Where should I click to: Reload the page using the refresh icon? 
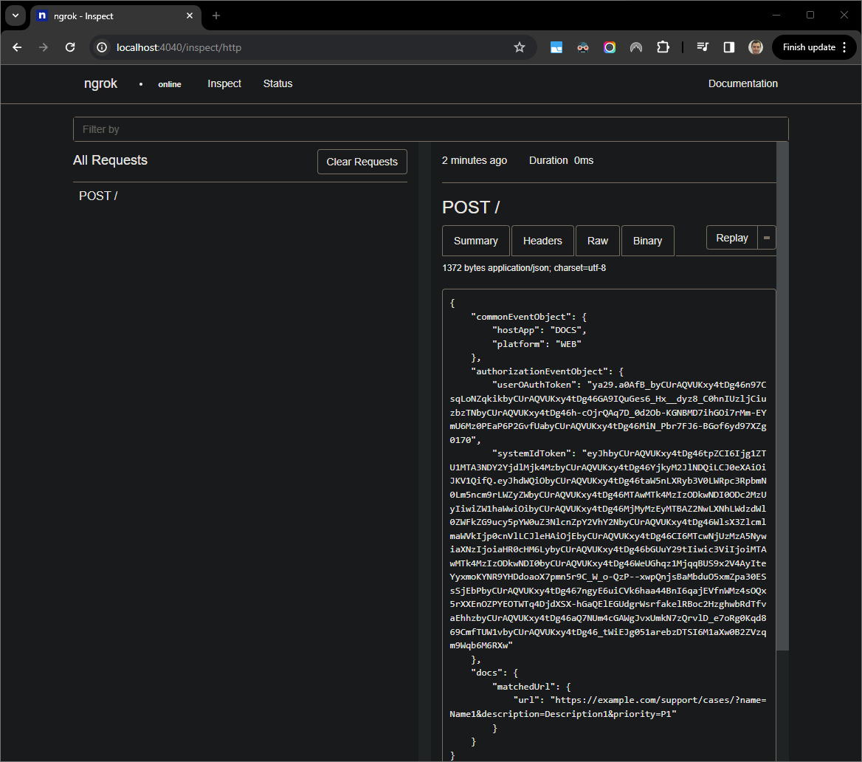(69, 47)
